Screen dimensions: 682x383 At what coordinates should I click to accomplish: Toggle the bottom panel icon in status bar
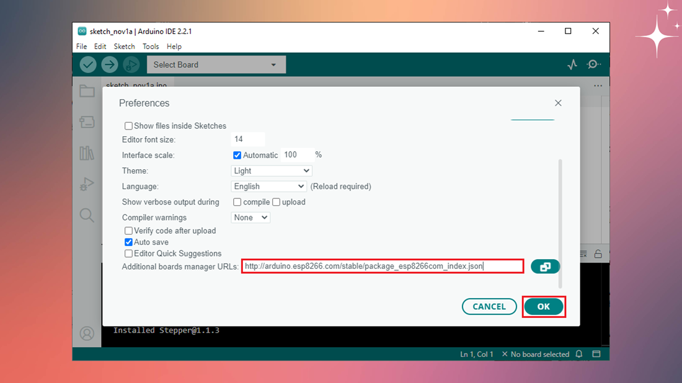pyautogui.click(x=596, y=354)
